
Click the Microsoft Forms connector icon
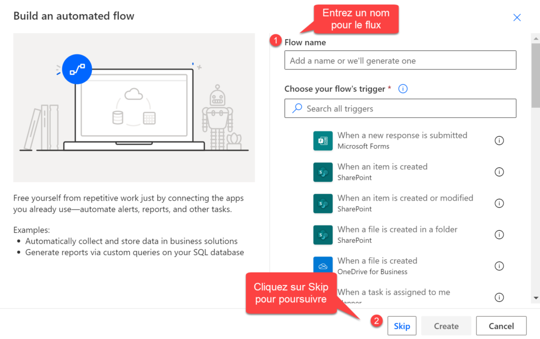tap(323, 140)
